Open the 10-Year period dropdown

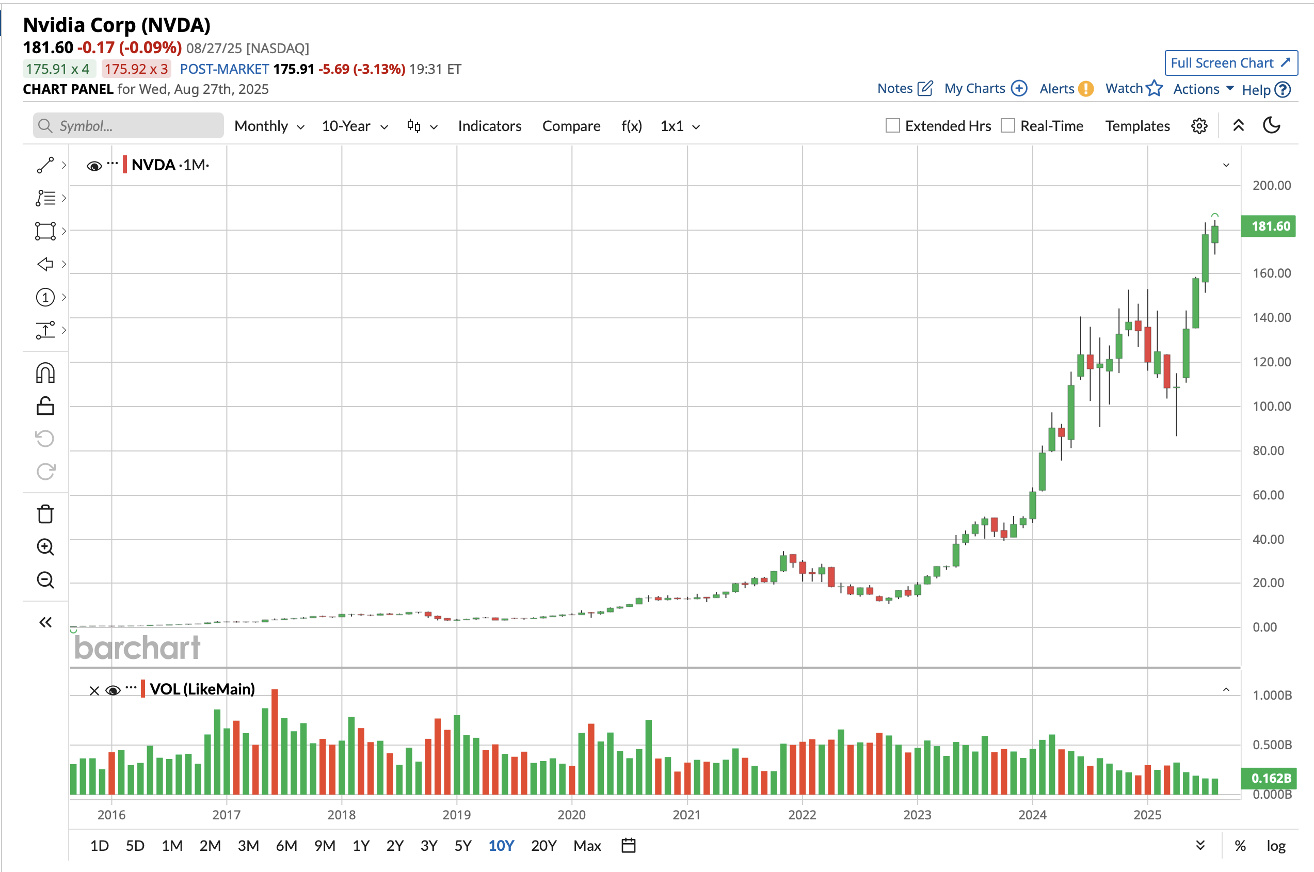[355, 126]
